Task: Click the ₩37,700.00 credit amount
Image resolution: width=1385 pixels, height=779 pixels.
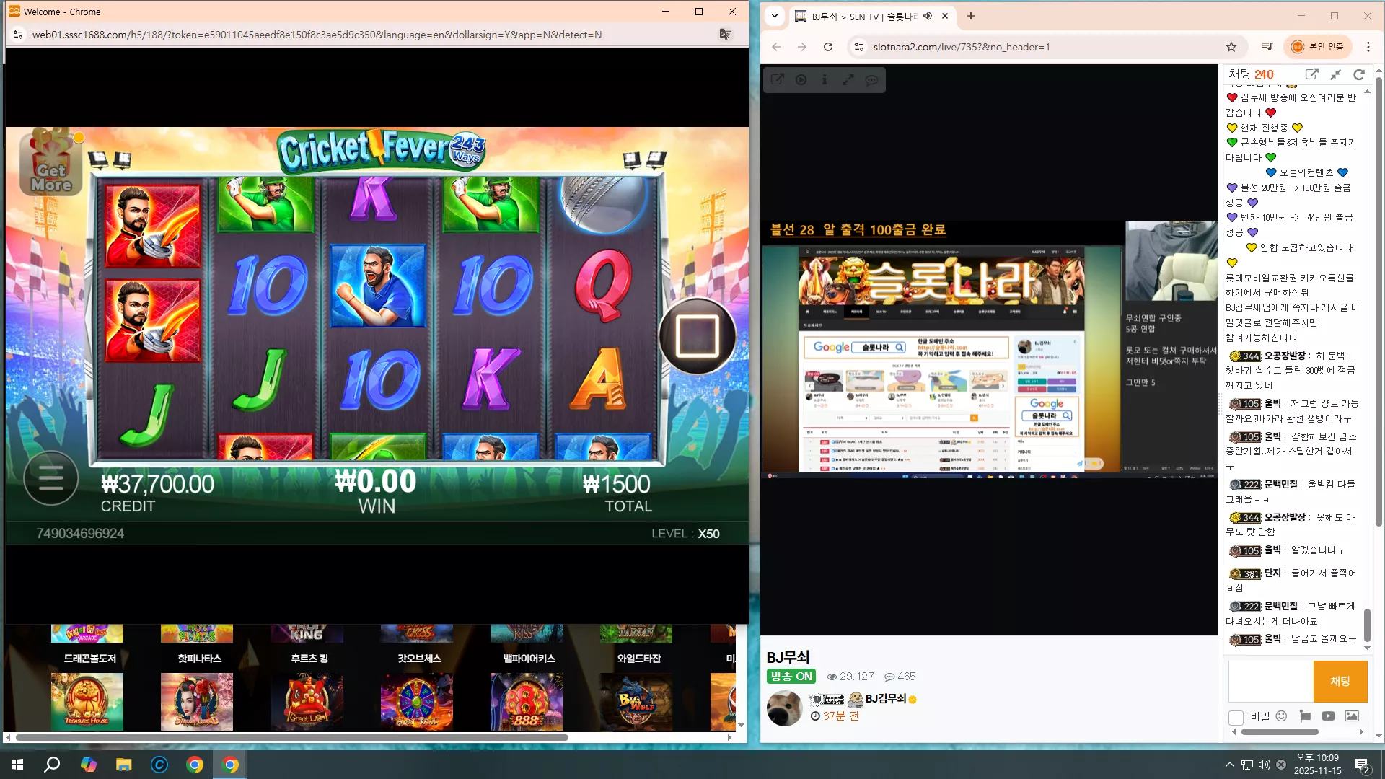Action: pos(157,484)
